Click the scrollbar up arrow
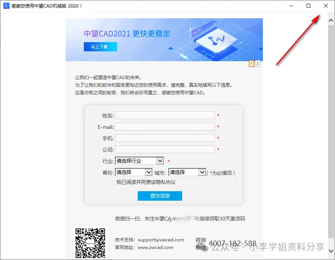Screen dimensions: 335x260 [331, 21]
